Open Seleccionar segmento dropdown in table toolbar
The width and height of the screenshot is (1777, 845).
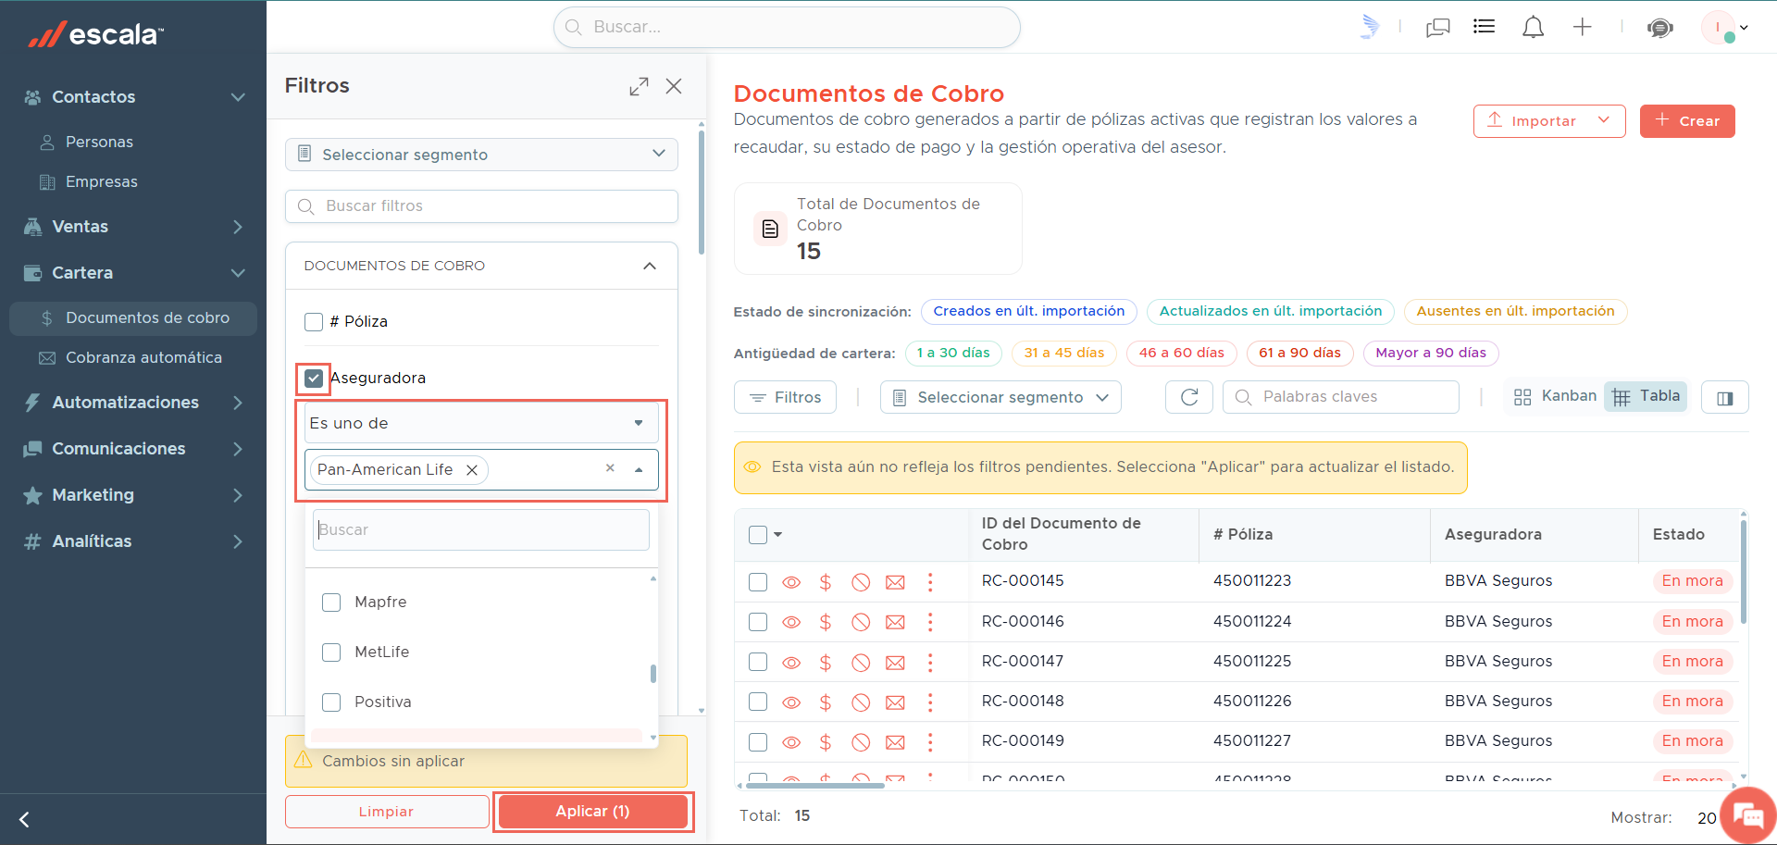tap(1000, 397)
